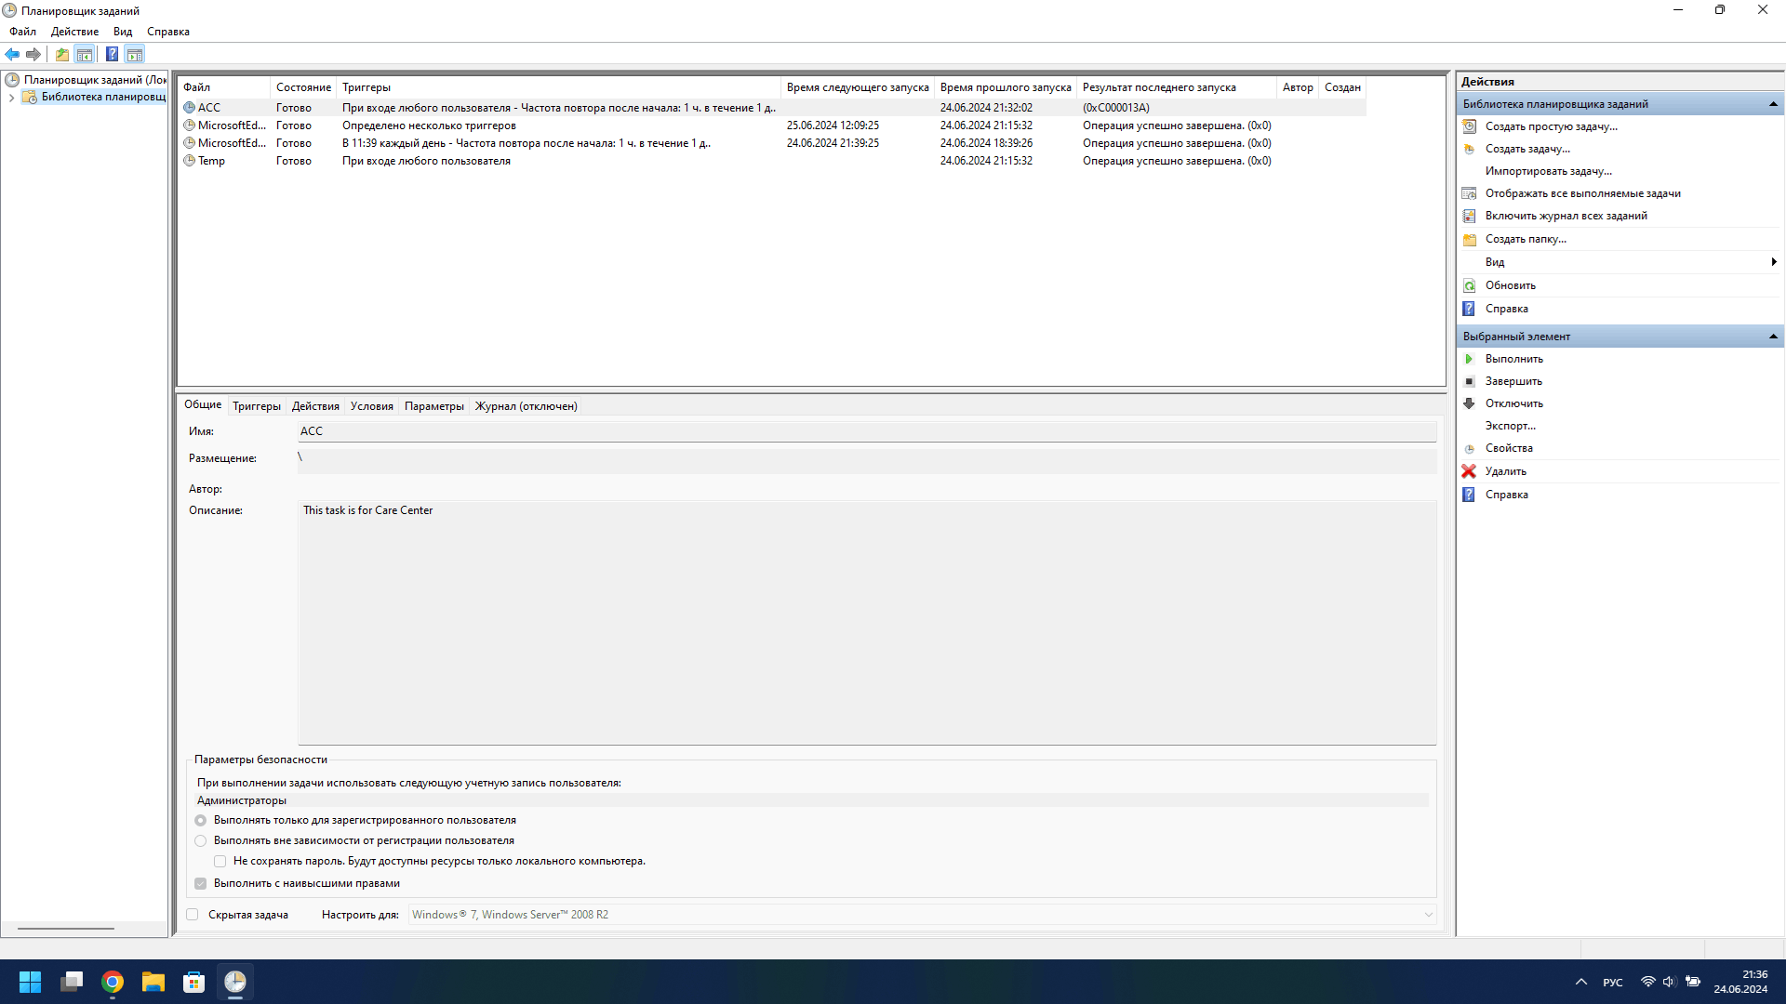The image size is (1786, 1004).
Task: Click the back arrow toolbar icon
Action: 12,54
